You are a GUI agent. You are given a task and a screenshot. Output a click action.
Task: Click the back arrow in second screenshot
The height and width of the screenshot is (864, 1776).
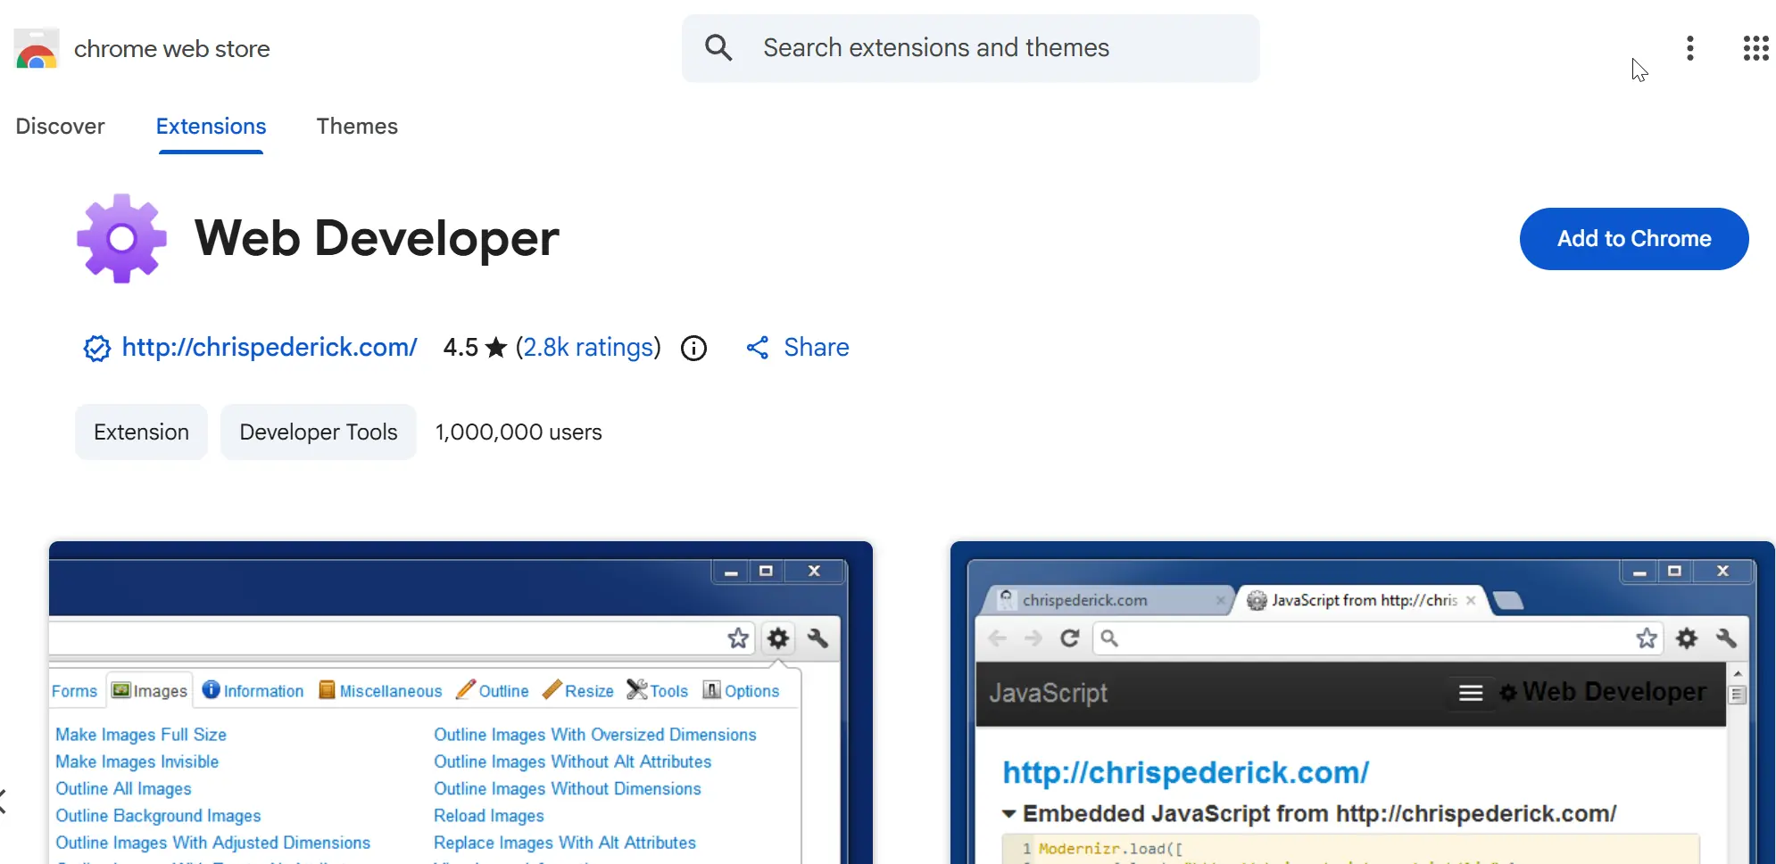[997, 638]
